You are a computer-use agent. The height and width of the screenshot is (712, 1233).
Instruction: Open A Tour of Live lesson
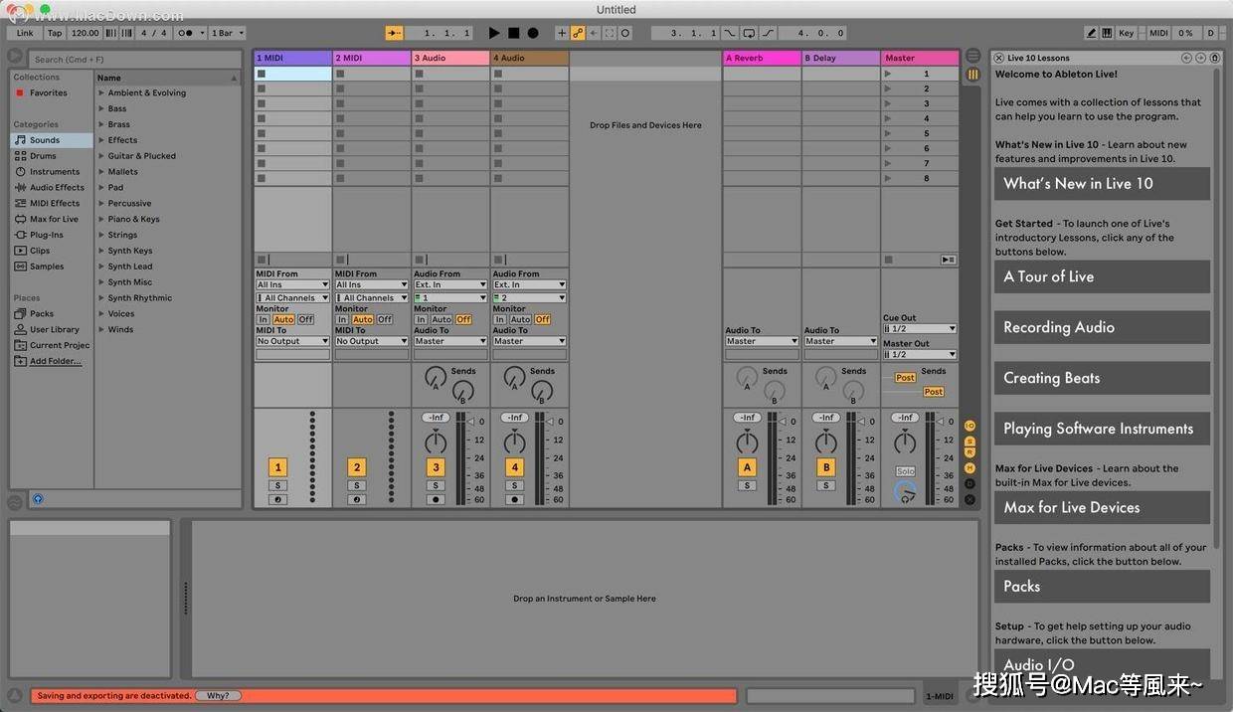coord(1102,276)
